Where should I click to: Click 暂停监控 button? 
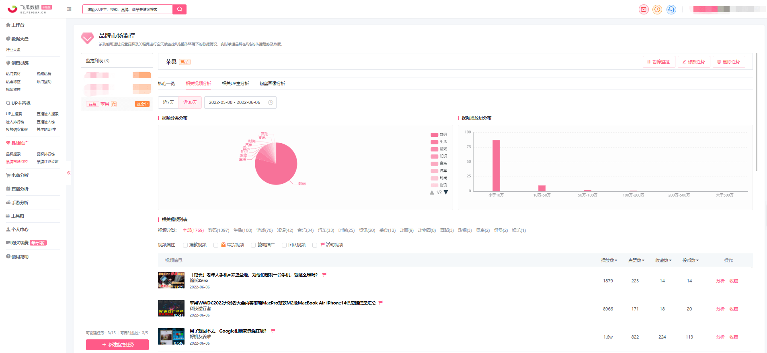(659, 62)
